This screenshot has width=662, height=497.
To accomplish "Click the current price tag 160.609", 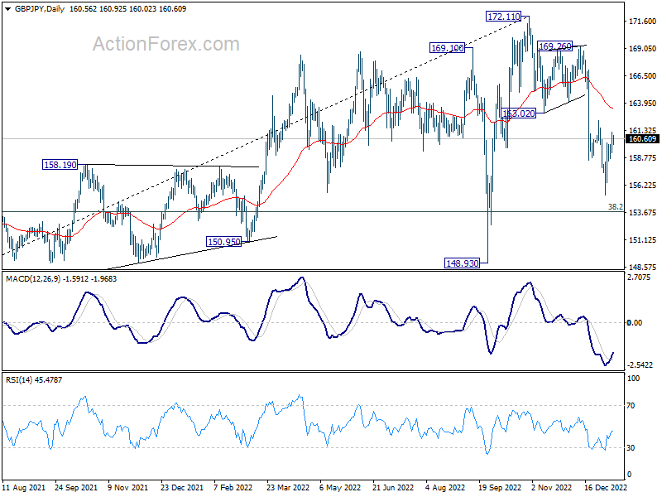I will pyautogui.click(x=642, y=139).
